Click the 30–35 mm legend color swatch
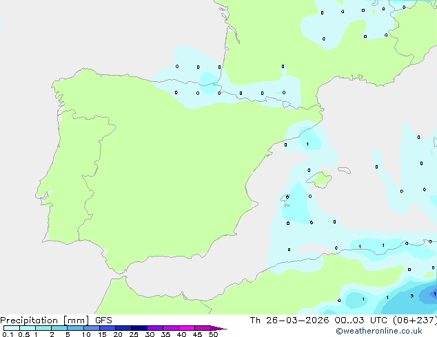 155,328
